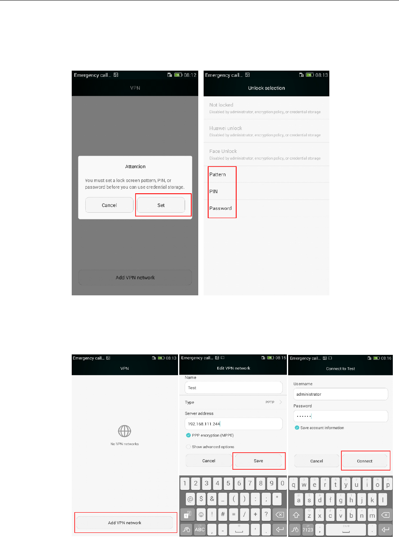Tap the enter key on the numeric keyboard
Image resolution: width=399 pixels, height=537 pixels.
tap(279, 529)
